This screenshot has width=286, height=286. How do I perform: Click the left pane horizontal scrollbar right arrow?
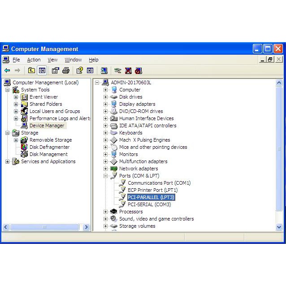tap(87, 227)
